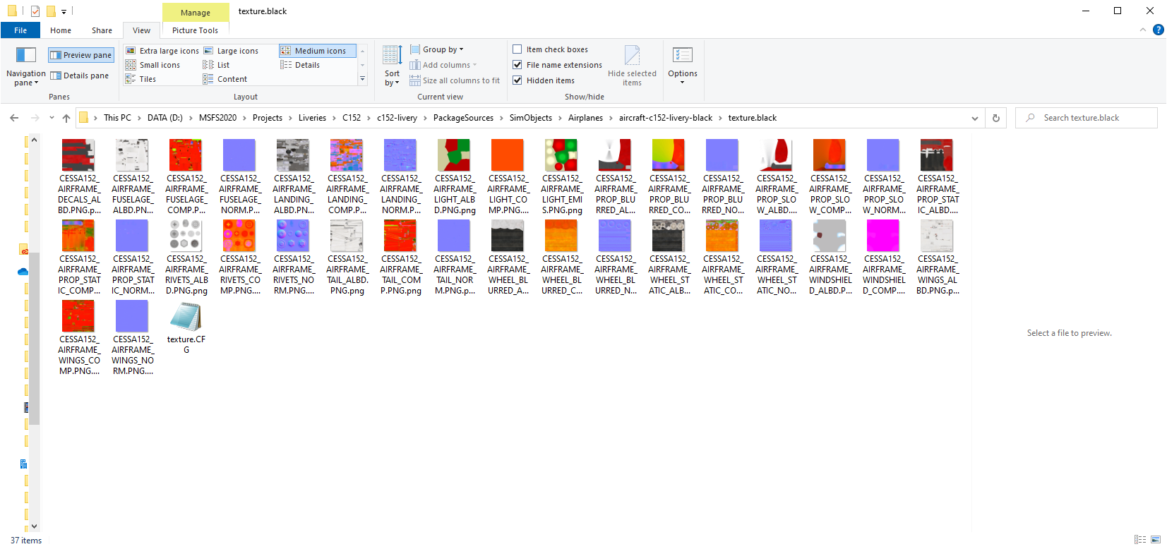
Task: Uncheck File name extensions
Action: point(517,65)
